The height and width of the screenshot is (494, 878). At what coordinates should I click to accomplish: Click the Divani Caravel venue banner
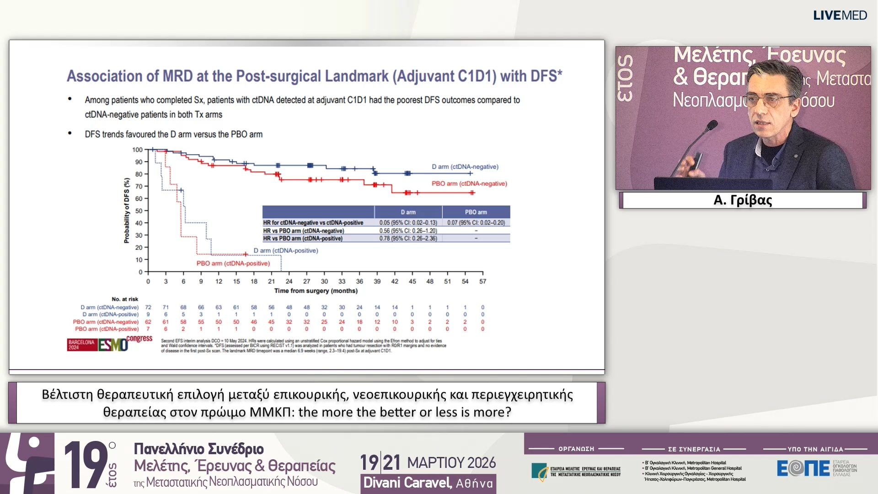pyautogui.click(x=428, y=483)
